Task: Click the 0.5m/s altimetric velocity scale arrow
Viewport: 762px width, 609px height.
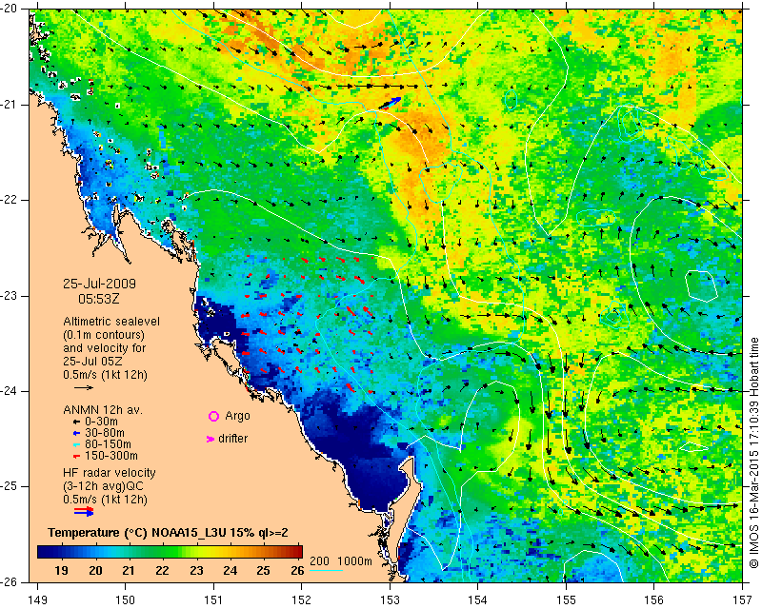Action: coord(84,387)
